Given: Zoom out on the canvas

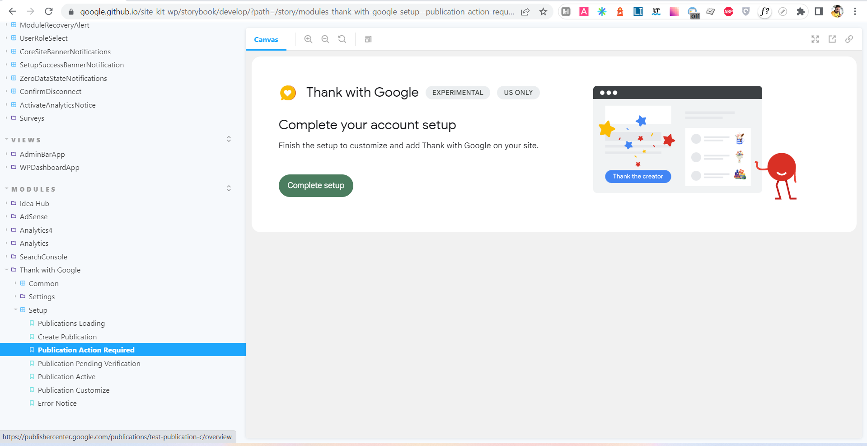Looking at the screenshot, I should 325,39.
